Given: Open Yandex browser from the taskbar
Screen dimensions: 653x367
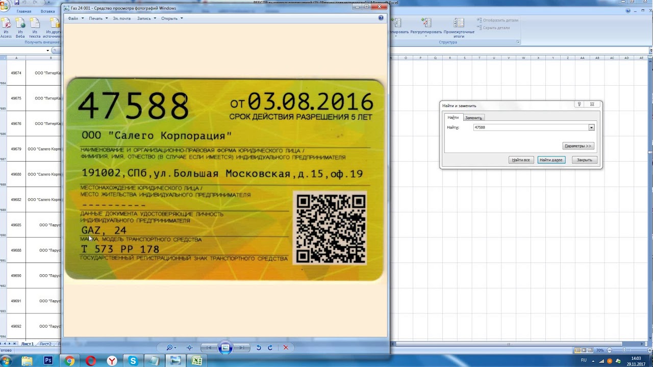Looking at the screenshot, I should [112, 361].
